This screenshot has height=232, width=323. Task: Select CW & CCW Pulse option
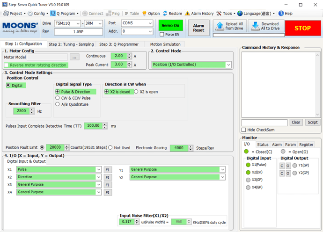coord(58,98)
